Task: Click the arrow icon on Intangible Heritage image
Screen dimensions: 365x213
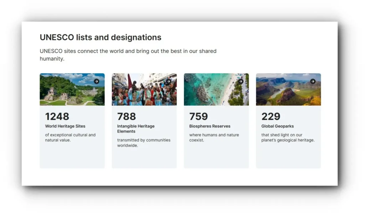Action: [169, 81]
